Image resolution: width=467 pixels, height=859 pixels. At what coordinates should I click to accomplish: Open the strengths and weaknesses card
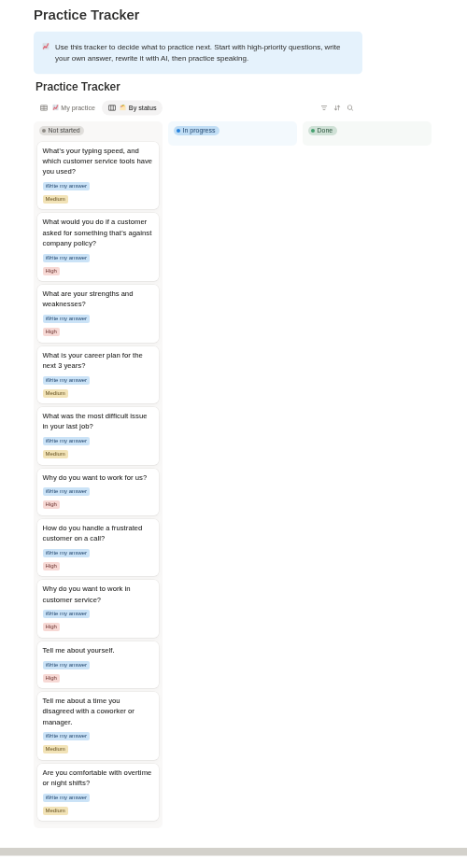(x=98, y=314)
